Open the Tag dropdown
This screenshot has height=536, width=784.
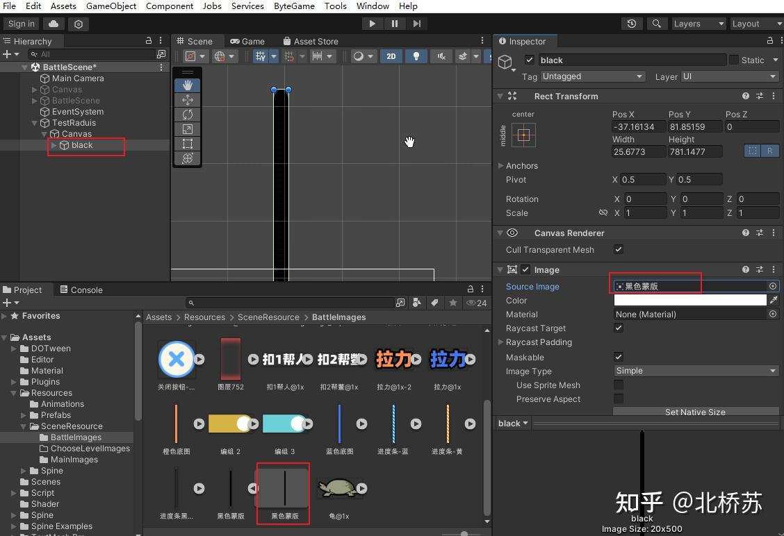592,76
